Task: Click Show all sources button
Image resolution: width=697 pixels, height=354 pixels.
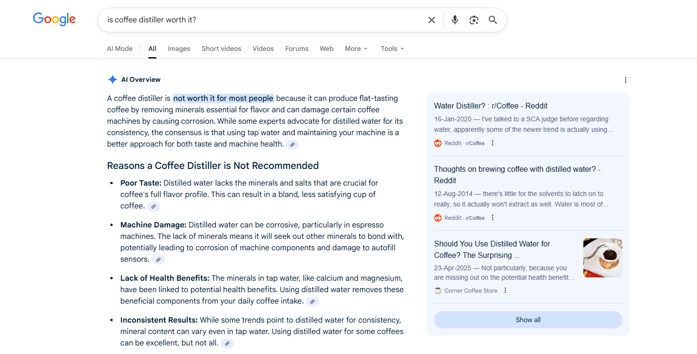Action: click(528, 320)
